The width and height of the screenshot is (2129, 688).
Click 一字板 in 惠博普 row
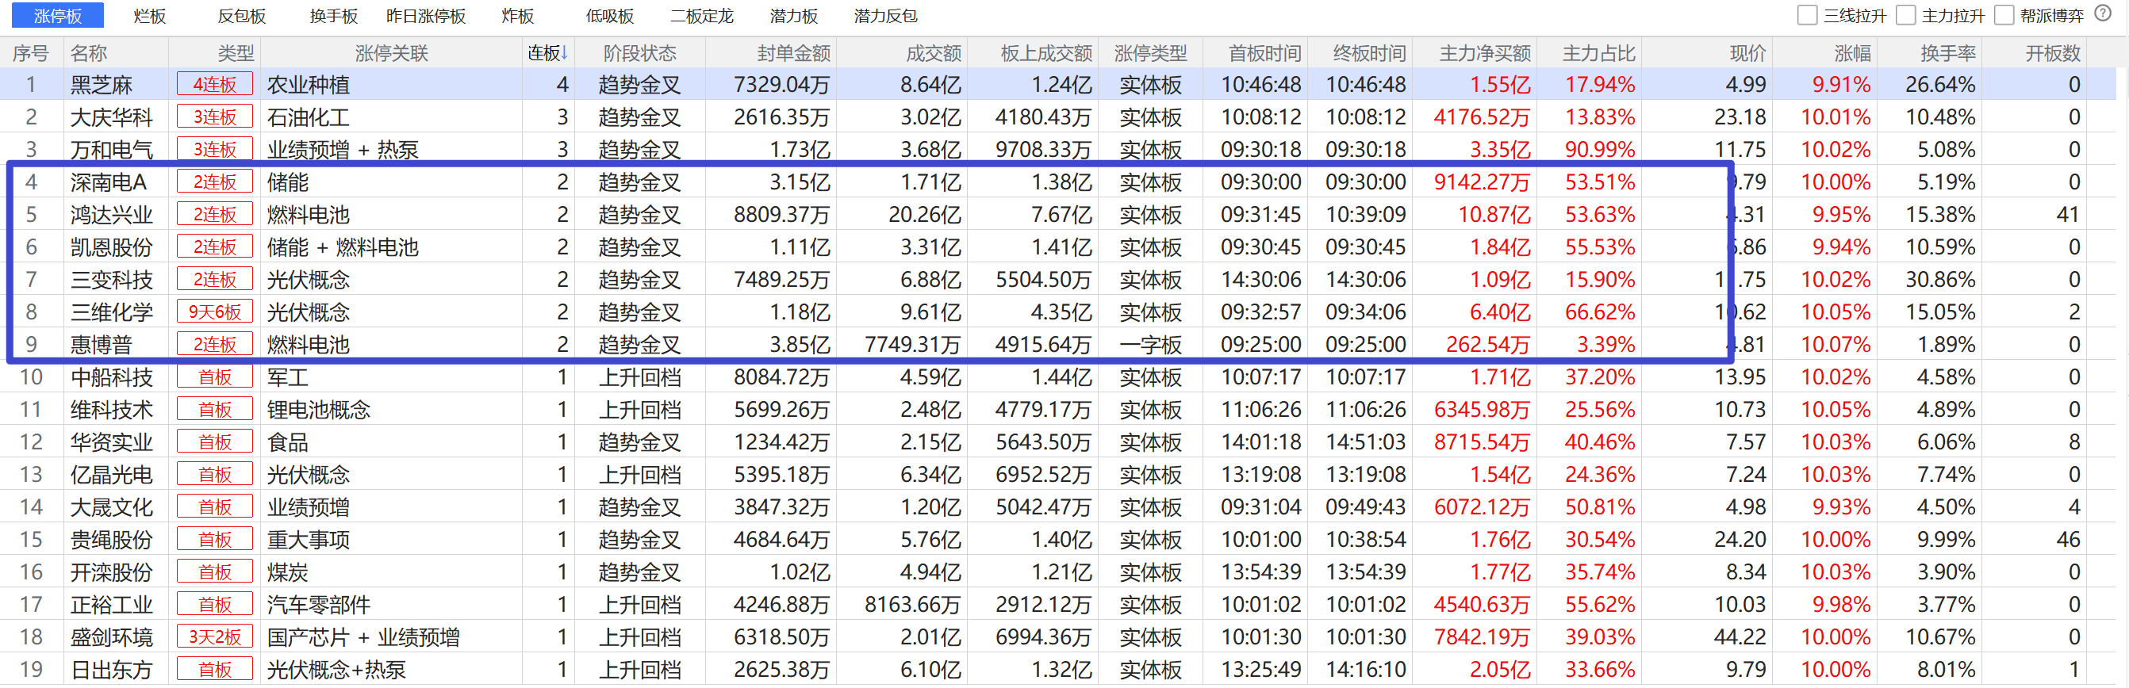1150,345
